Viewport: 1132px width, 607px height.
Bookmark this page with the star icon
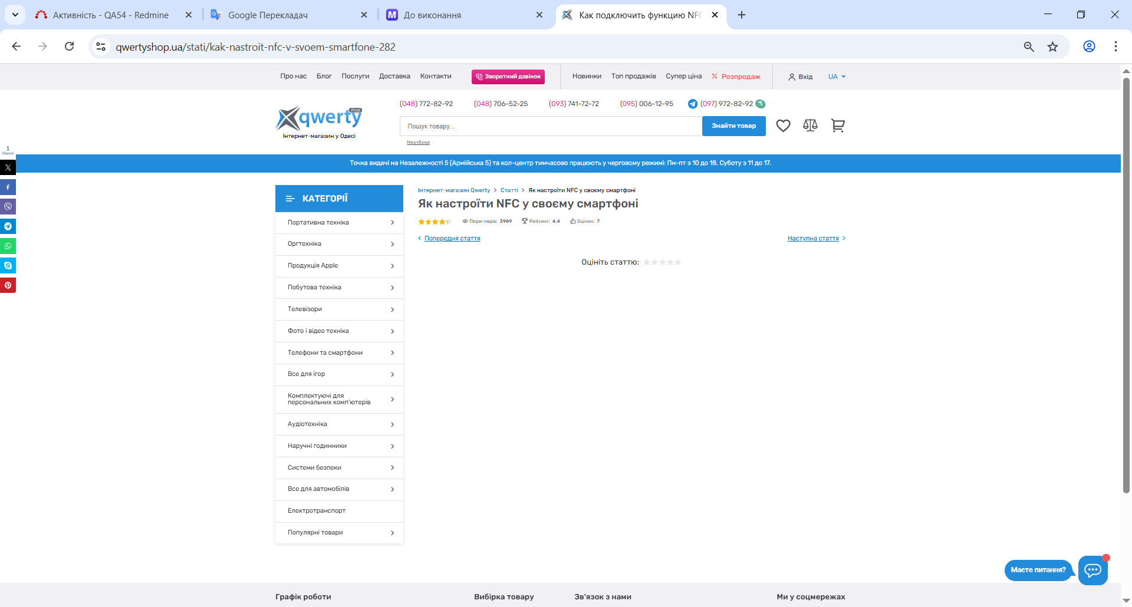click(1052, 47)
